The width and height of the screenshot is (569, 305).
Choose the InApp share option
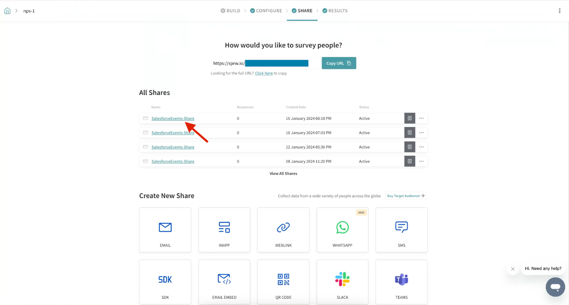pos(224,230)
